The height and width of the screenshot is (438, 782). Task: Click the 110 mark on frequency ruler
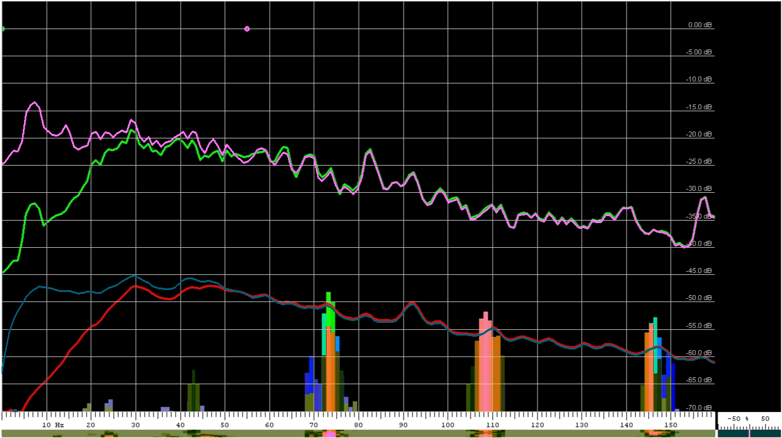point(493,425)
